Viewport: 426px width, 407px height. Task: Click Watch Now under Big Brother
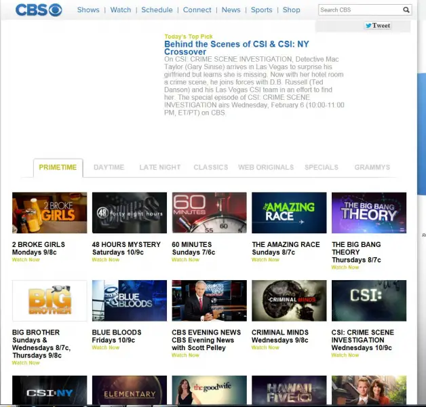point(26,363)
